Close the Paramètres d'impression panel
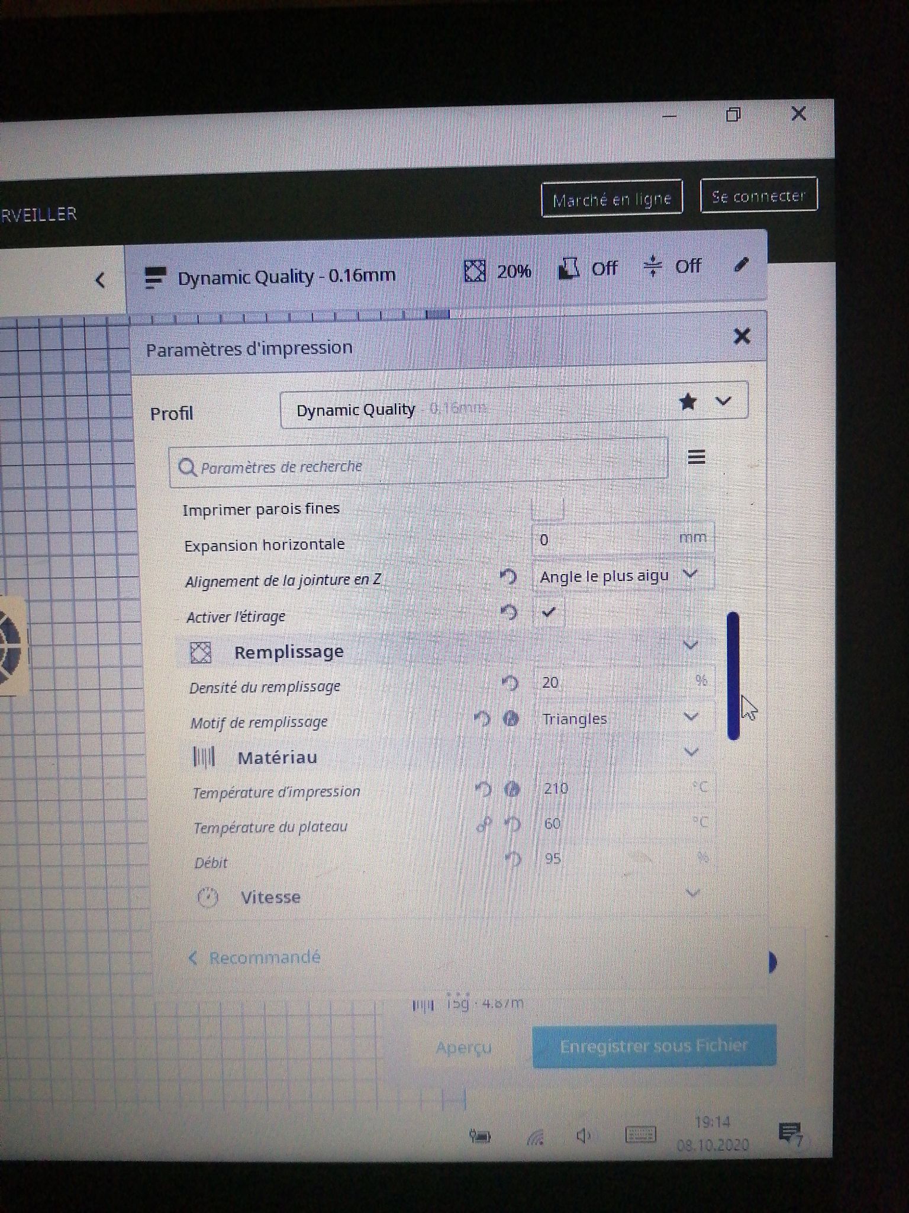The width and height of the screenshot is (909, 1213). [x=742, y=336]
